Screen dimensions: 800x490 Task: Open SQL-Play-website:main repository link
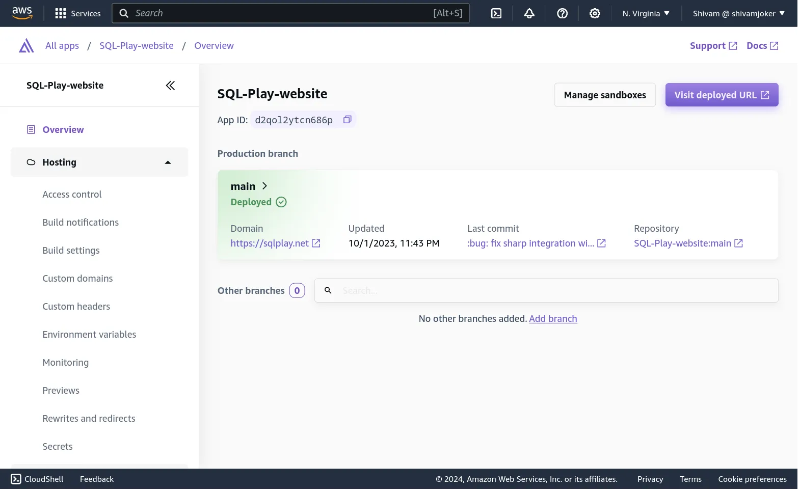[x=688, y=243]
